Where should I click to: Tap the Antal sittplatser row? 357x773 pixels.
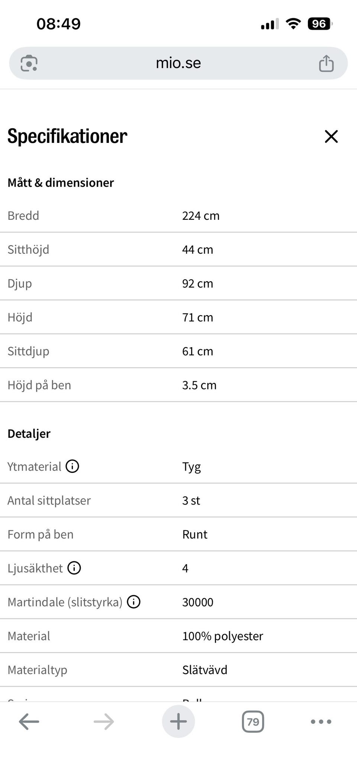178,500
